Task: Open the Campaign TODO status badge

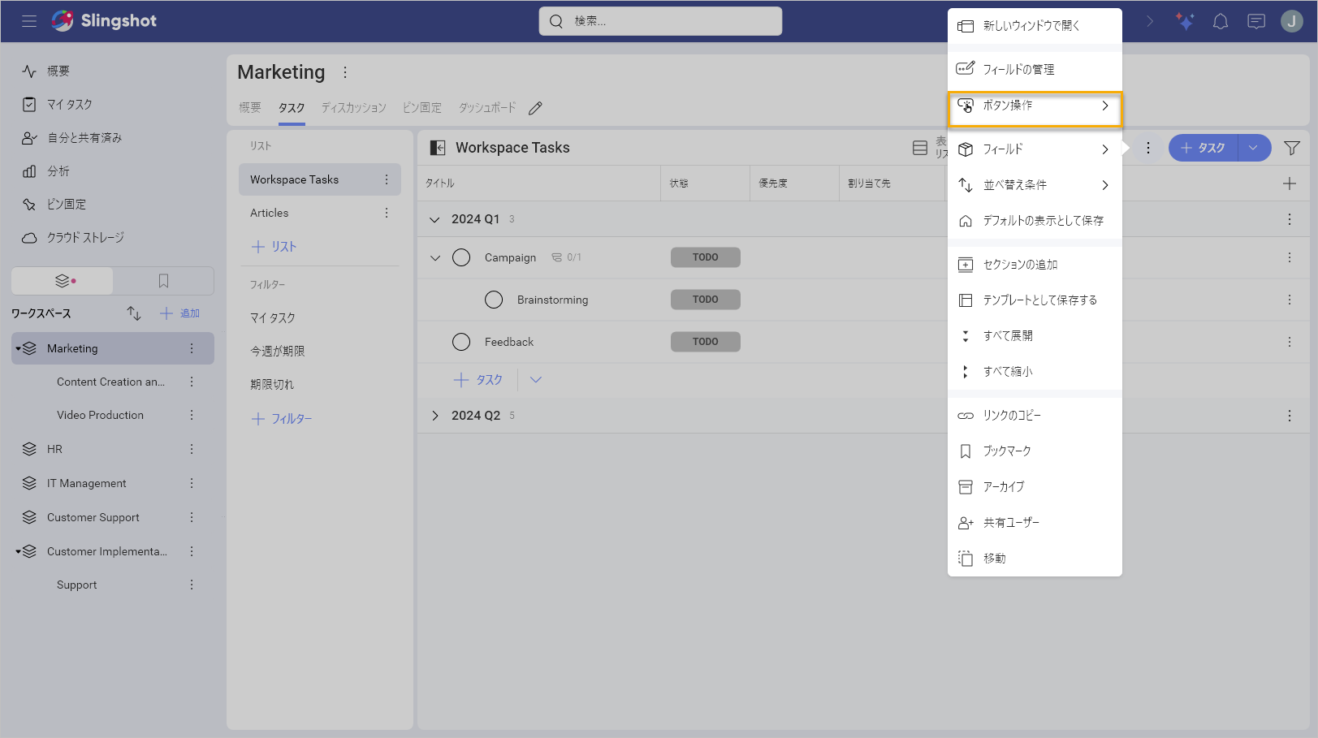Action: (x=705, y=257)
